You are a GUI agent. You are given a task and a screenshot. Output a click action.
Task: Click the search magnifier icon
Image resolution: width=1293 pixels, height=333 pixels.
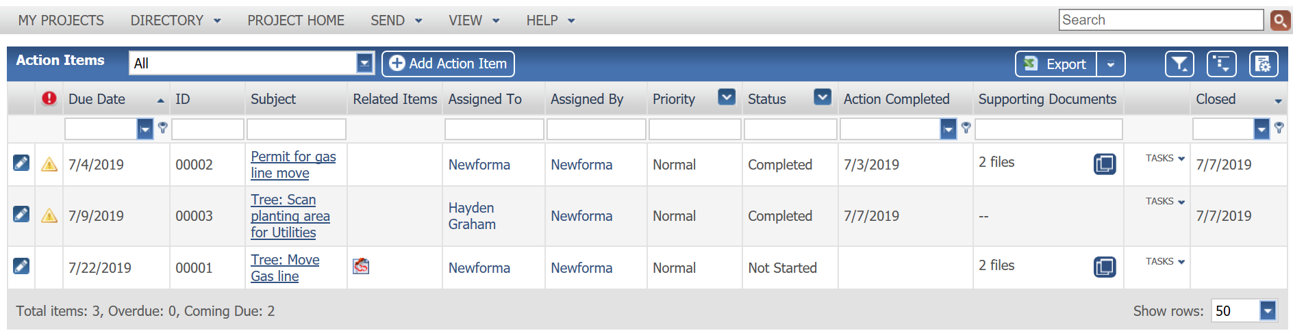(1279, 21)
